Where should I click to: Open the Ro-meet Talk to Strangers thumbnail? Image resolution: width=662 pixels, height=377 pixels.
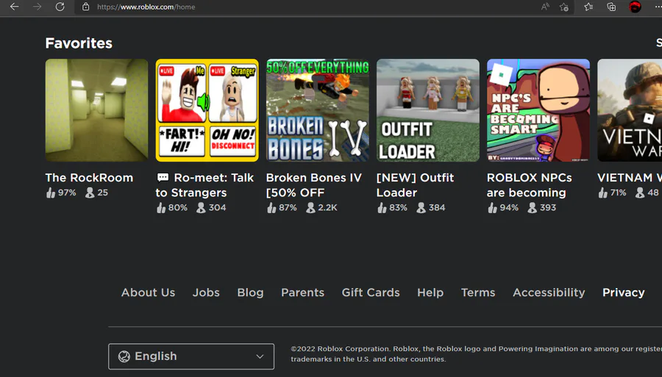207,110
